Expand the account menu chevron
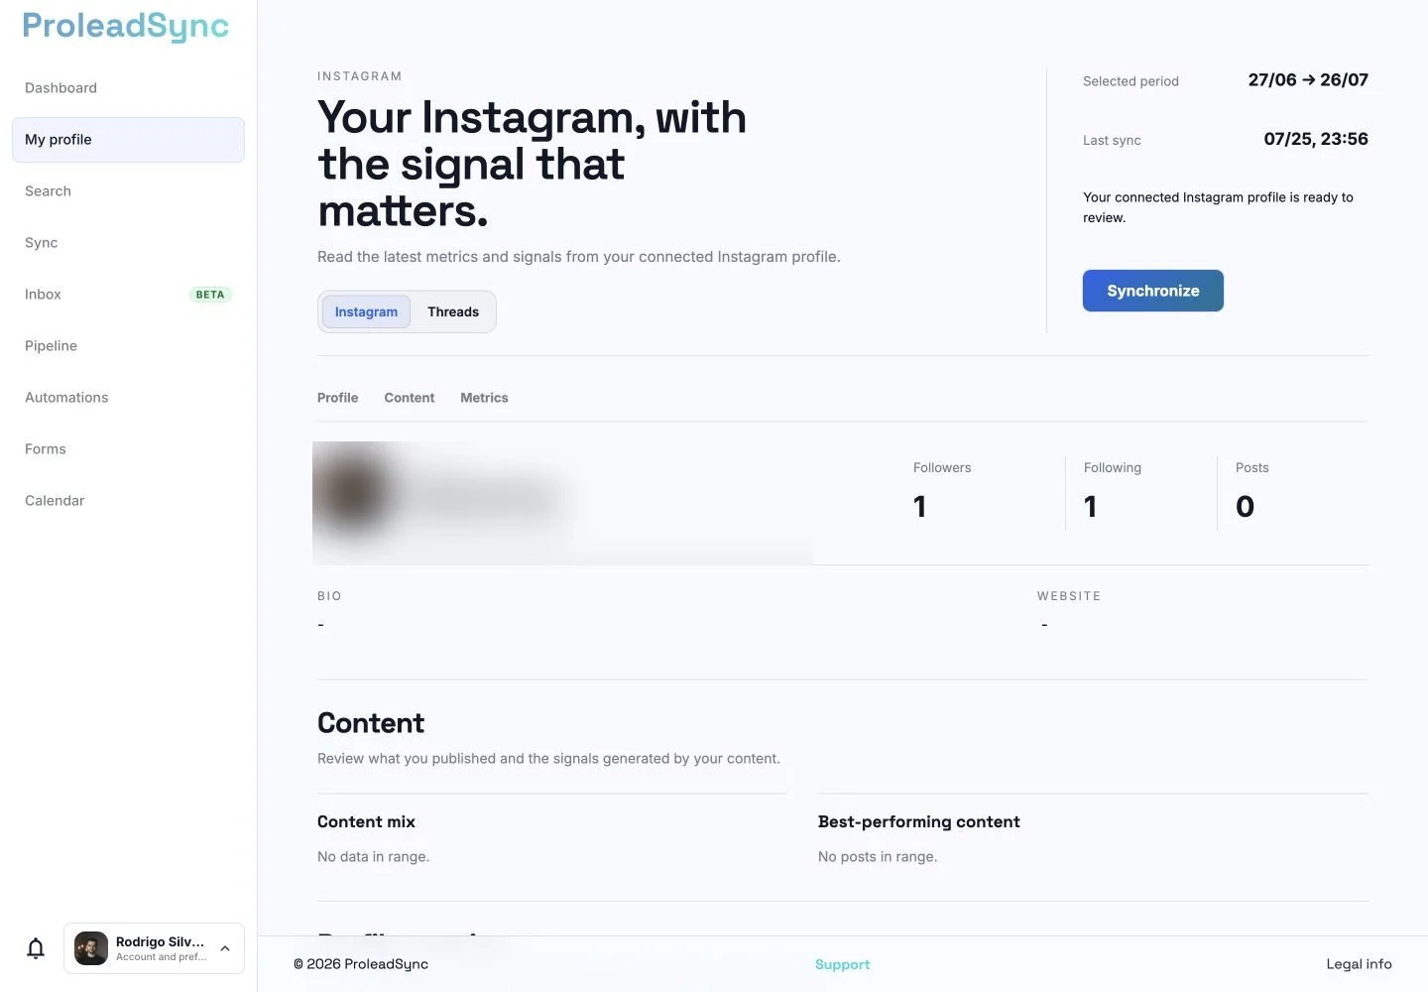Screen dimensions: 1428x992 [x=225, y=948]
